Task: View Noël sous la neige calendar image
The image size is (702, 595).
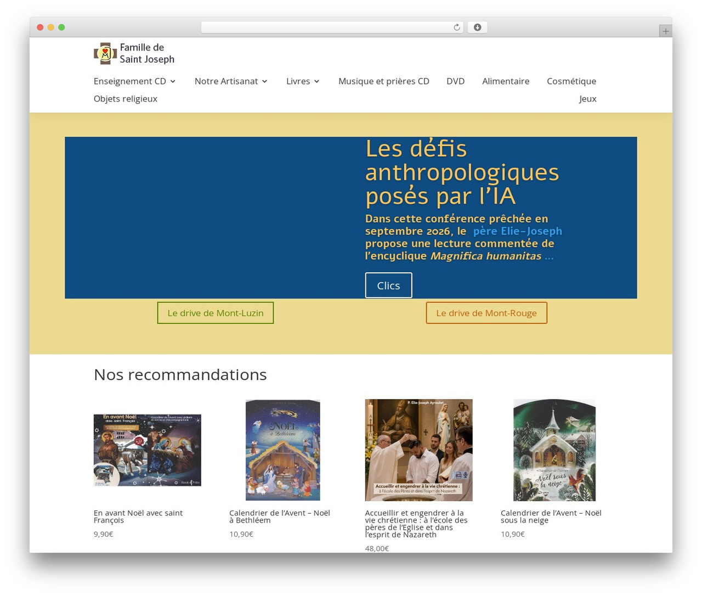Action: (x=554, y=450)
